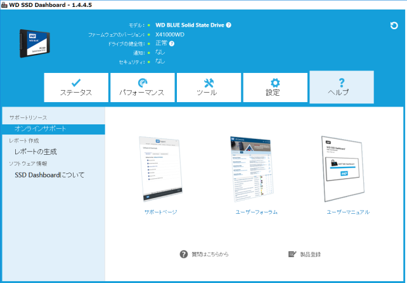
Task: Open the help icon beside 正常 drive health
Action: click(x=172, y=44)
